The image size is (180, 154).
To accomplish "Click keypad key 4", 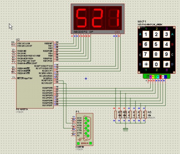I will 166,44.
